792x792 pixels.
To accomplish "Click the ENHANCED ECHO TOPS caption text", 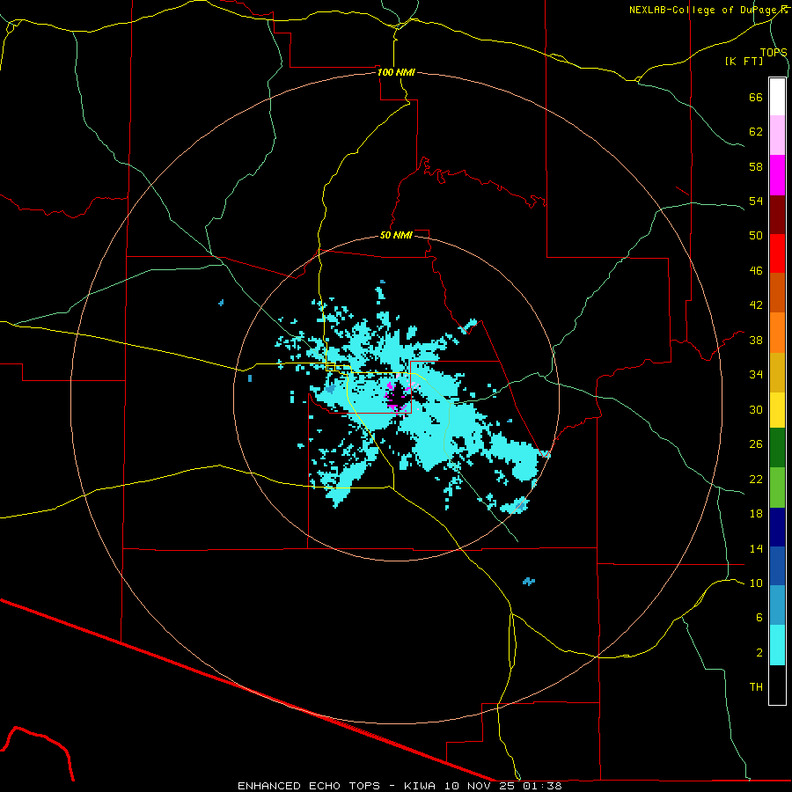I will pyautogui.click(x=309, y=786).
